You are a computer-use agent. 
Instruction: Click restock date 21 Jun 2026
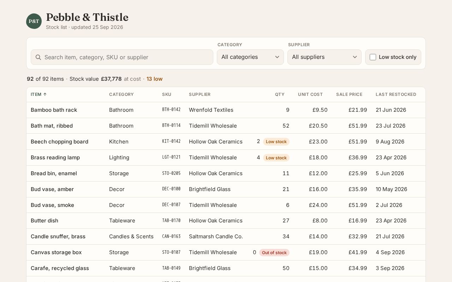(391, 110)
